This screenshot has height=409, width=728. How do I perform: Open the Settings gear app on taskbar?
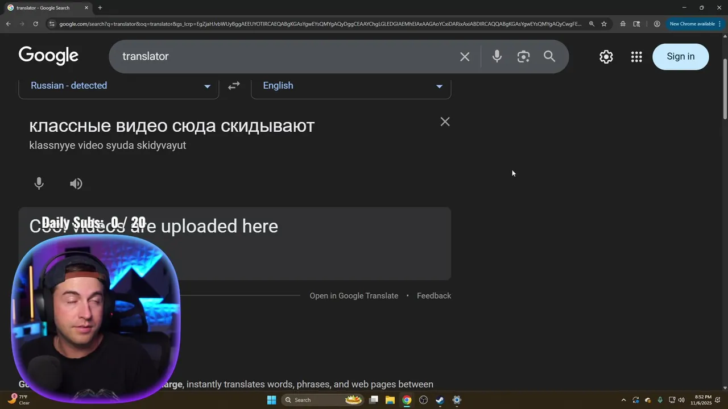coord(456,400)
